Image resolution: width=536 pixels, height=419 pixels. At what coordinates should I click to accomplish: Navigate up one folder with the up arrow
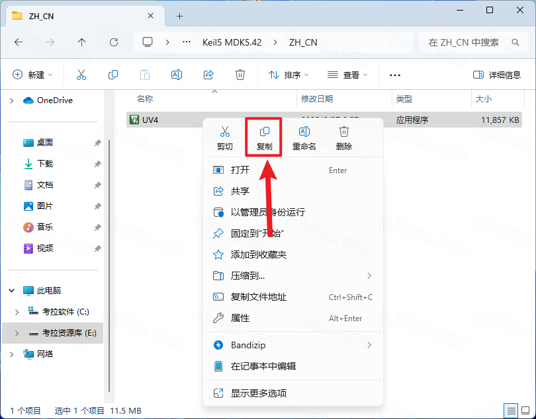click(x=81, y=42)
